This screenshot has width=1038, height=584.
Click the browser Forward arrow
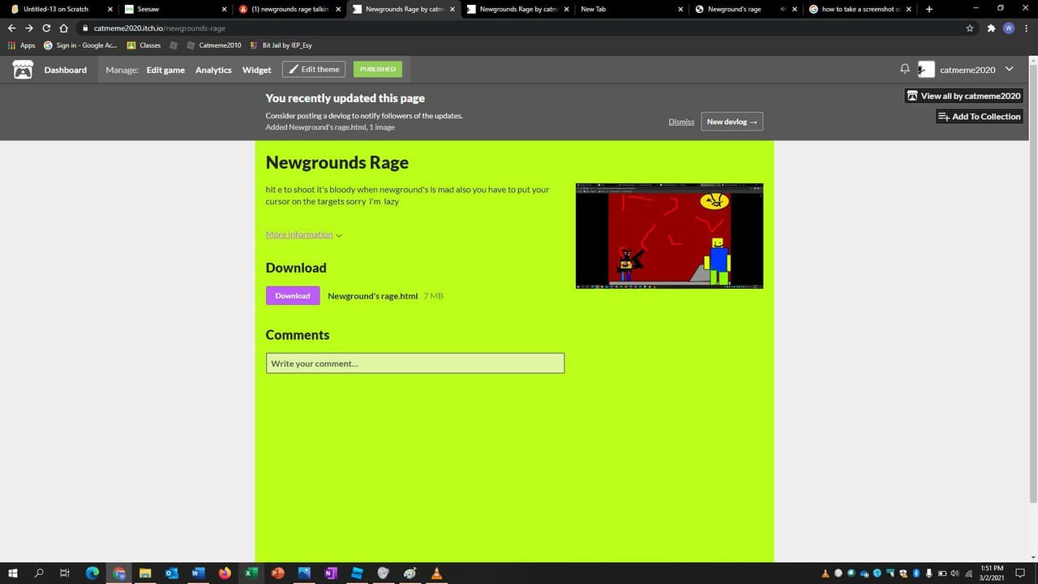click(29, 28)
